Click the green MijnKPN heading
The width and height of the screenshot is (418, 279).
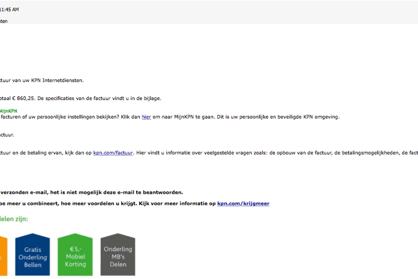tap(8, 111)
